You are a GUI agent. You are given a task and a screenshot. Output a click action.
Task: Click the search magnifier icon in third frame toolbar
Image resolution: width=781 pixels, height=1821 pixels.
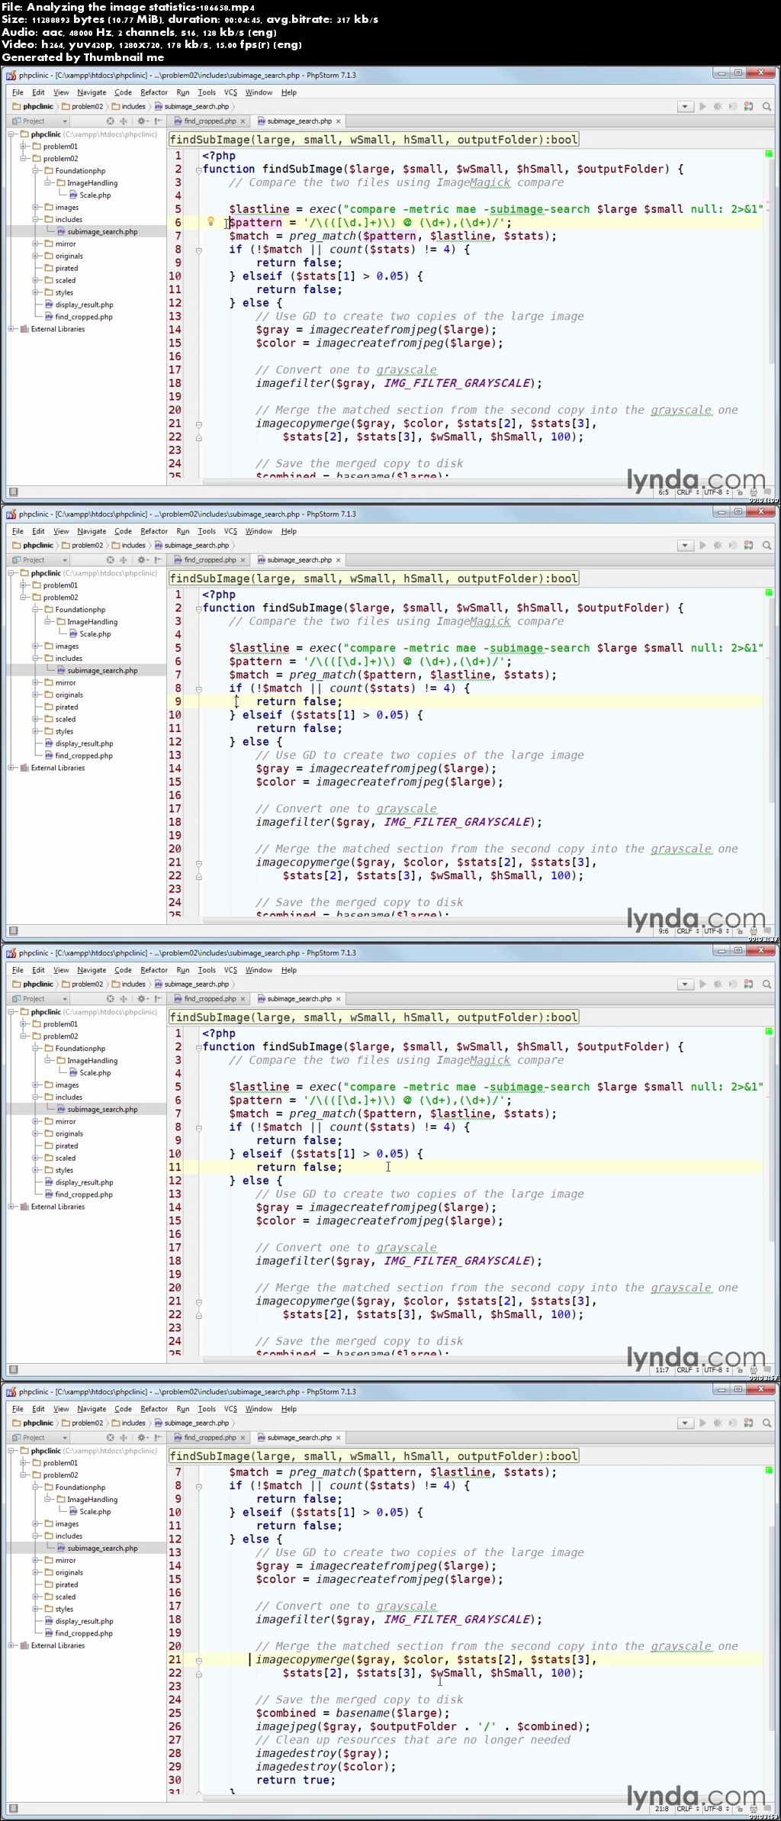pyautogui.click(x=767, y=985)
